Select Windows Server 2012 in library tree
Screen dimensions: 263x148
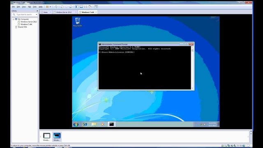28,22
